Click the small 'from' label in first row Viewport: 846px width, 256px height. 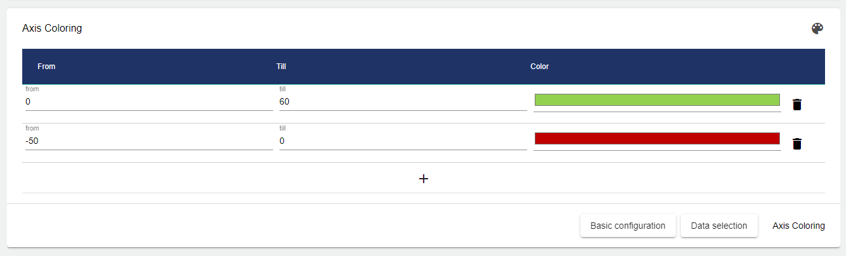tap(32, 89)
